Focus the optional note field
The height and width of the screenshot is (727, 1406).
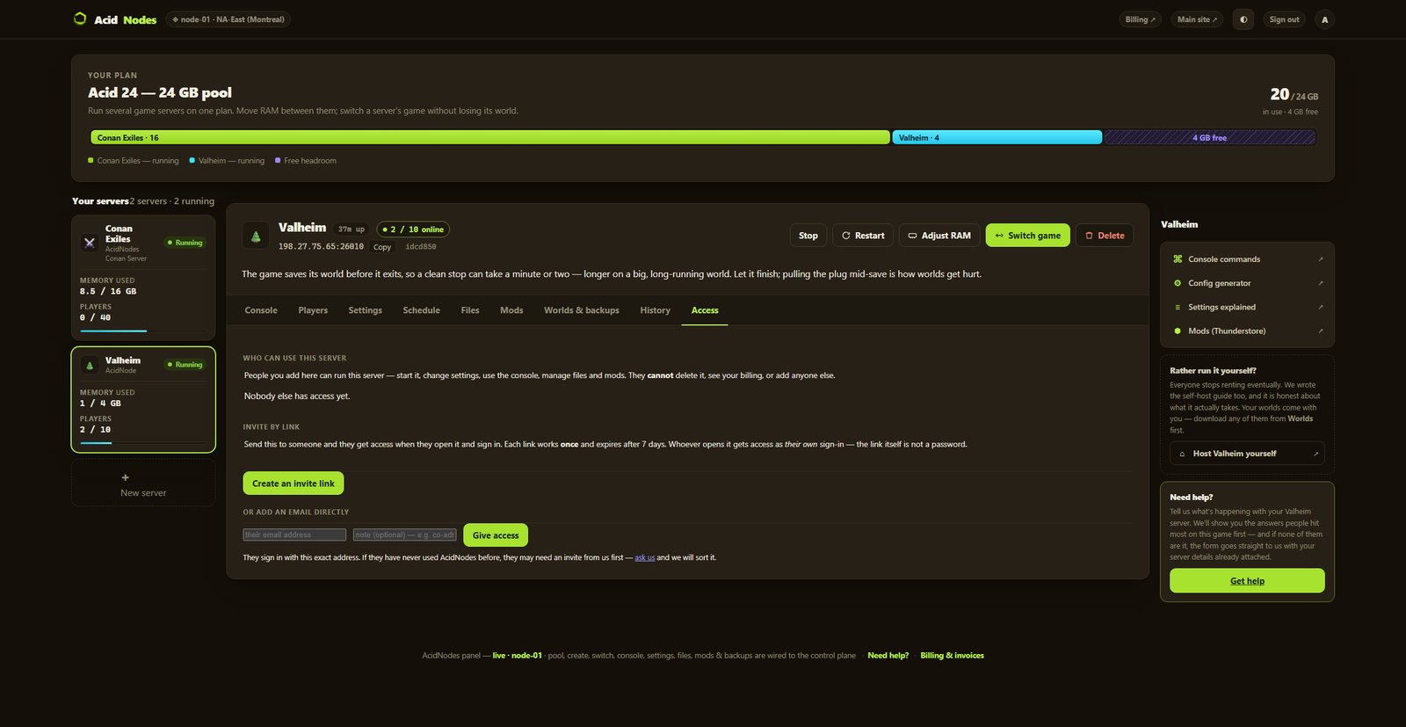(405, 534)
